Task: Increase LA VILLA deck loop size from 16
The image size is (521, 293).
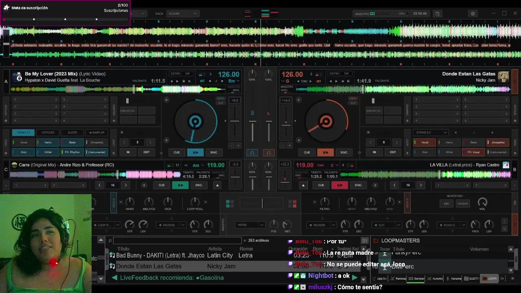Action: coord(420,185)
